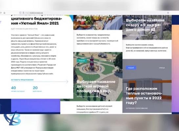This screenshot has height=131, width=179.
Task: Select the Улица category label
Action: pyautogui.click(x=162, y=68)
